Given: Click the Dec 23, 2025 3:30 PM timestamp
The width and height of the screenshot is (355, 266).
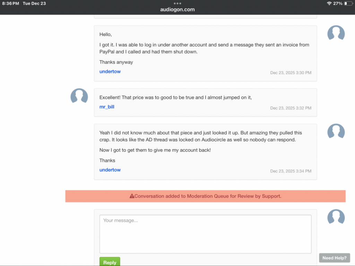Looking at the screenshot, I should click(x=291, y=73).
